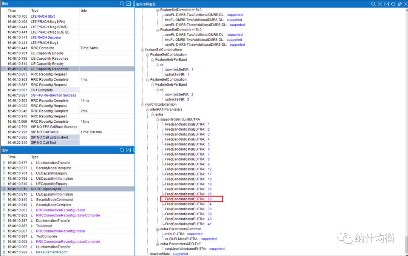Collapse nr node containing downlinkSetNR: 2
The image size is (408, 256).
coord(158,90)
